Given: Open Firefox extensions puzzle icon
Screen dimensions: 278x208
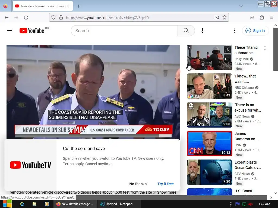Looking at the screenshot, I should click(262, 18).
